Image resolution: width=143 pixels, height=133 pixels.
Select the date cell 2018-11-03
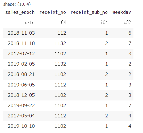(x=21, y=33)
